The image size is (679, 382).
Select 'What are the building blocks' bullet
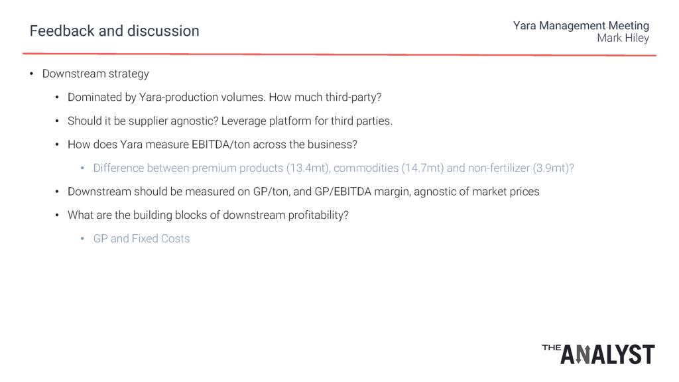click(x=208, y=216)
